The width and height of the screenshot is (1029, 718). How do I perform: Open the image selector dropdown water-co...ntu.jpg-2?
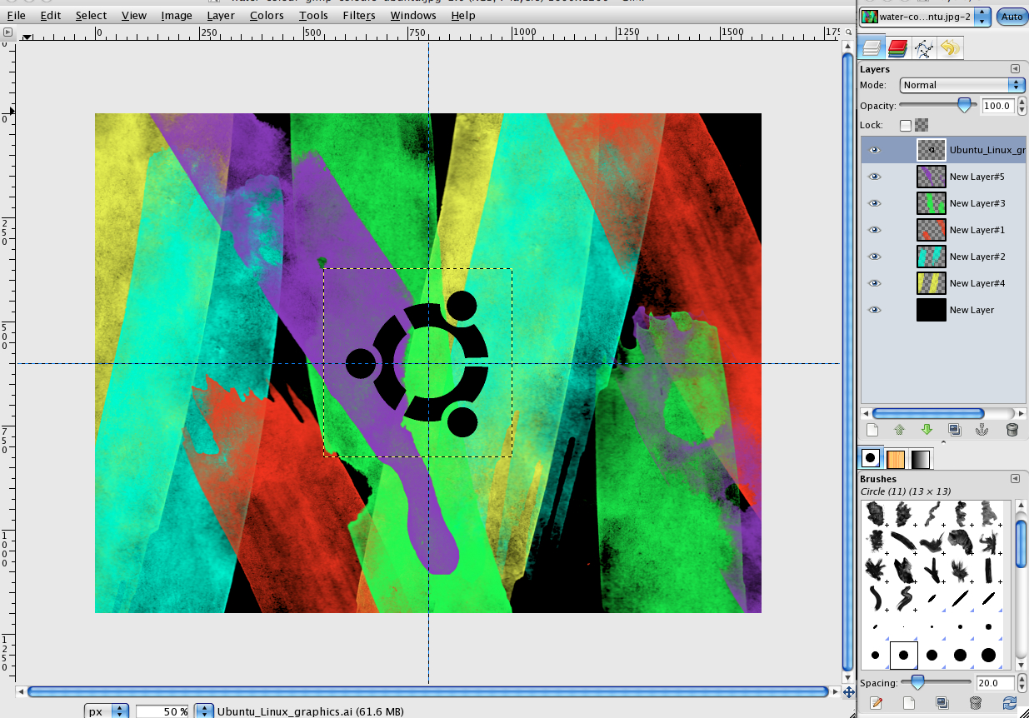click(926, 17)
